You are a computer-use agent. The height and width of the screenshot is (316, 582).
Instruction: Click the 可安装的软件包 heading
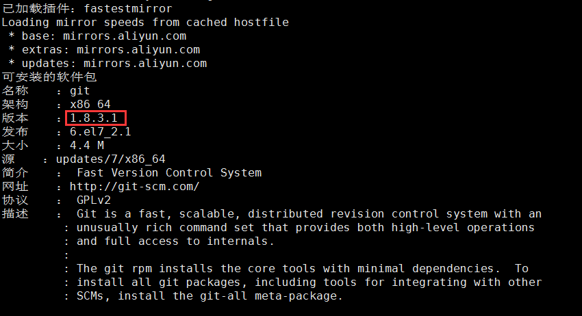[49, 77]
